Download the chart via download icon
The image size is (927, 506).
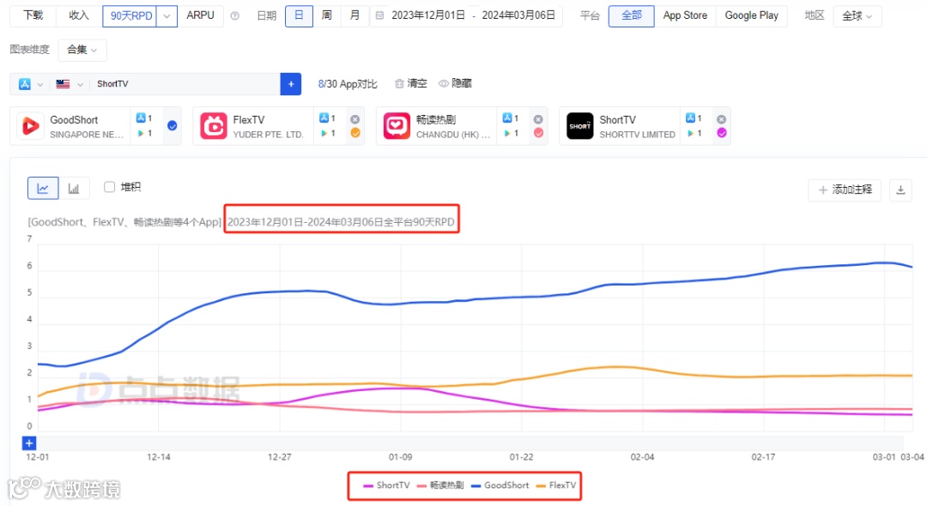[x=900, y=190]
